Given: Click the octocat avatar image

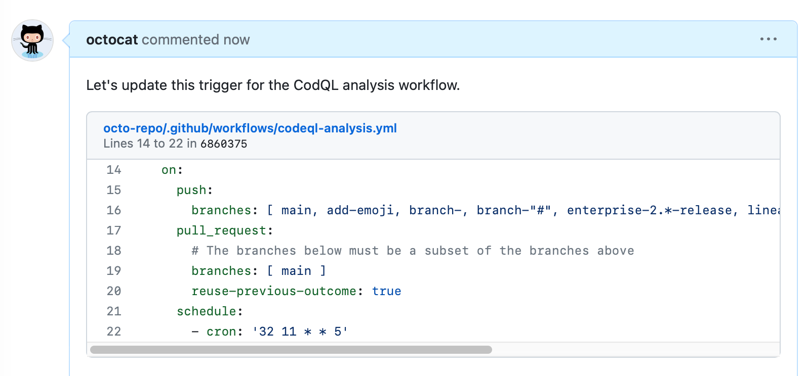Looking at the screenshot, I should tap(31, 40).
